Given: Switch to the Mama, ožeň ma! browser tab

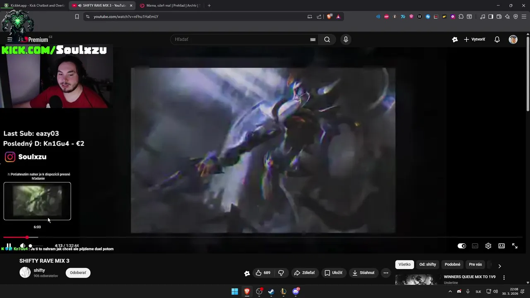Looking at the screenshot, I should click(x=170, y=5).
